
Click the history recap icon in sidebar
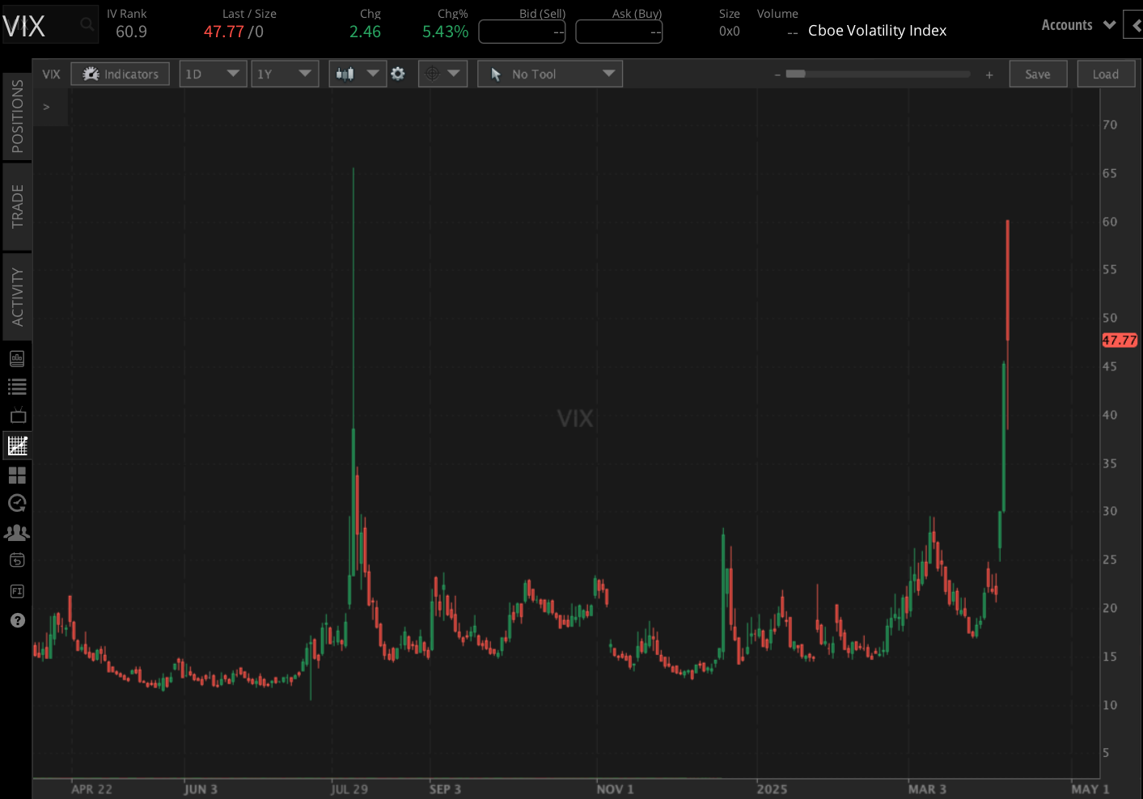(x=17, y=560)
